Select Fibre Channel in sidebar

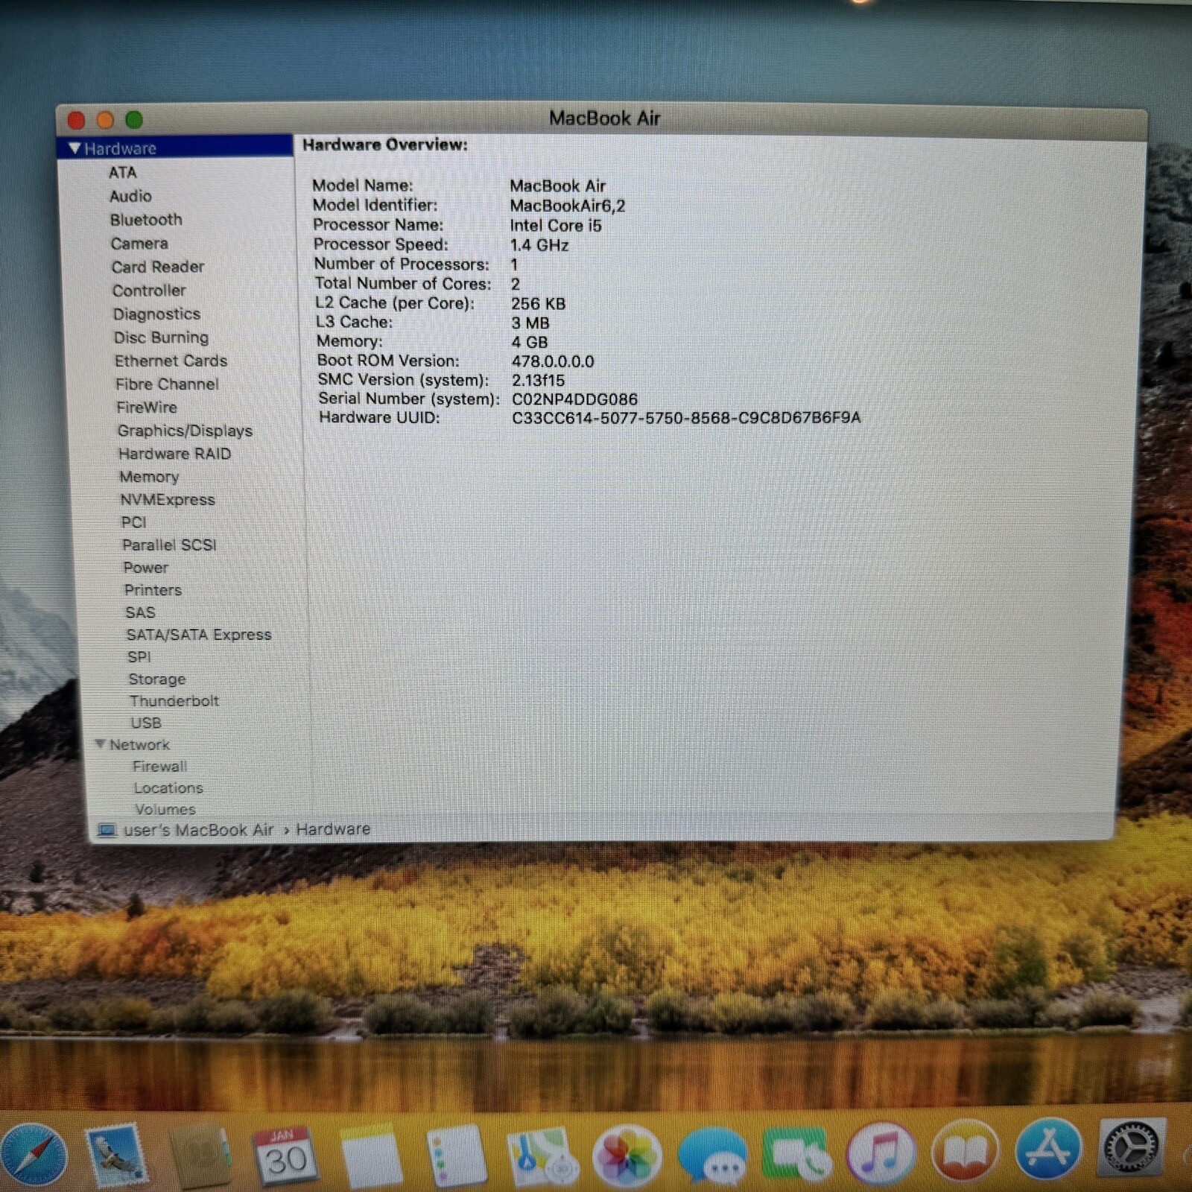167,384
